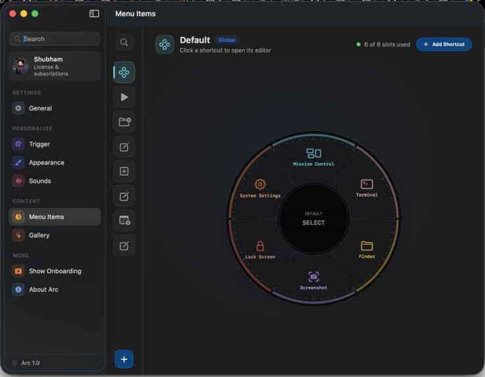Screen dimensions: 485x377
Task: Open the System Settings shortcut on the wheel
Action: click(260, 188)
